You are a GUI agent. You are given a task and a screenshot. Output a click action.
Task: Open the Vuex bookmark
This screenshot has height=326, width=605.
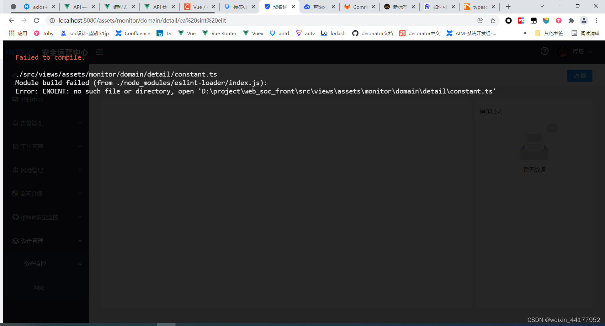pos(253,33)
